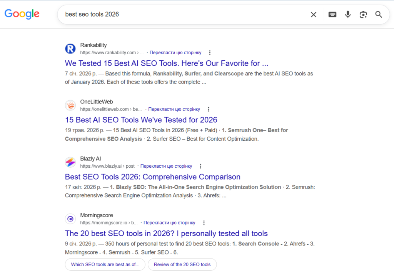Open 'The 20 best SEO tools in 2026?' result
Screen dimensions: 394x275
pyautogui.click(x=166, y=233)
